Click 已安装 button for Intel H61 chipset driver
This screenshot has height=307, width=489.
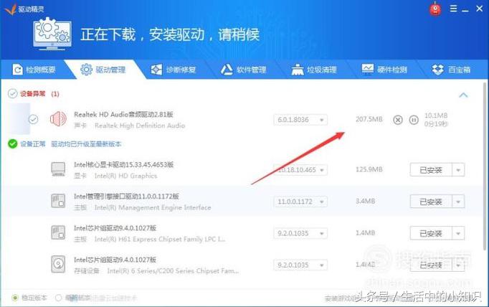tap(430, 233)
